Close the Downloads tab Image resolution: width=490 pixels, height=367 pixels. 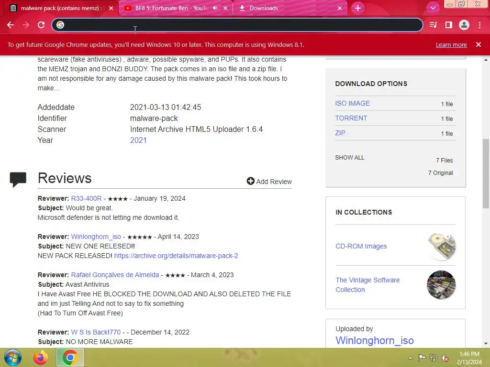(x=340, y=9)
